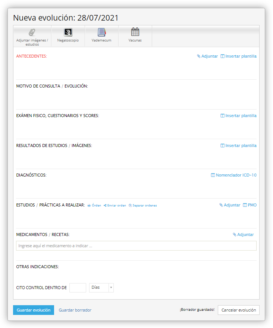
Task: Click the RESULTADOS DE ESTUDIOS / IMÁGENES label
Action: click(54, 145)
